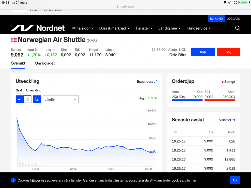Toggle the volume bars button
251x188 pixels.
37,99
